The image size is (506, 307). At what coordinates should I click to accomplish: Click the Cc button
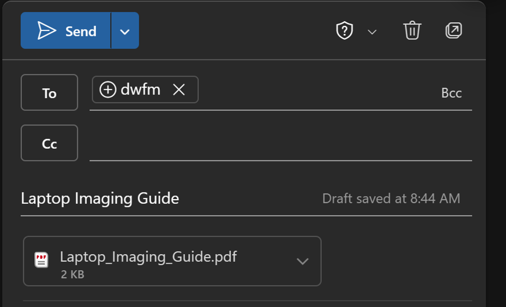(x=49, y=143)
